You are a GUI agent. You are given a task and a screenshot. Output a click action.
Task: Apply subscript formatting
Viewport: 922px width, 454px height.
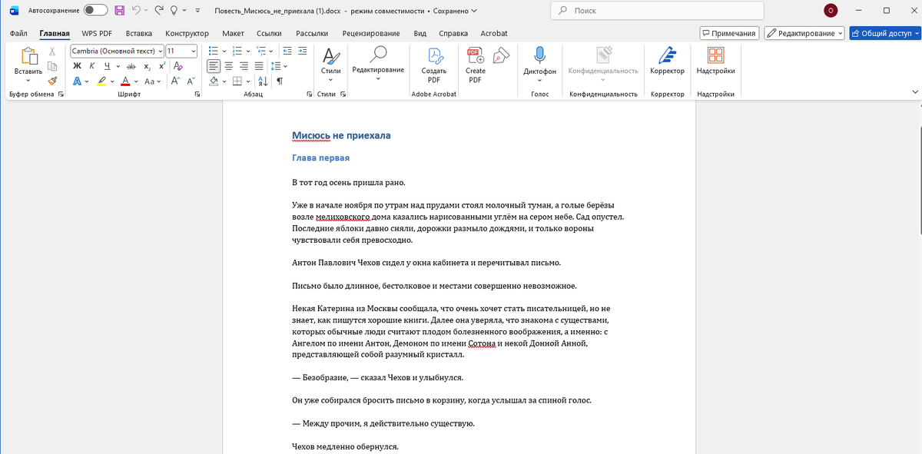pyautogui.click(x=147, y=66)
